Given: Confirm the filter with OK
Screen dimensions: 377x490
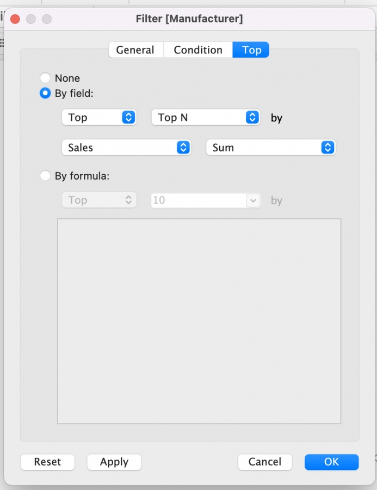Looking at the screenshot, I should (331, 462).
